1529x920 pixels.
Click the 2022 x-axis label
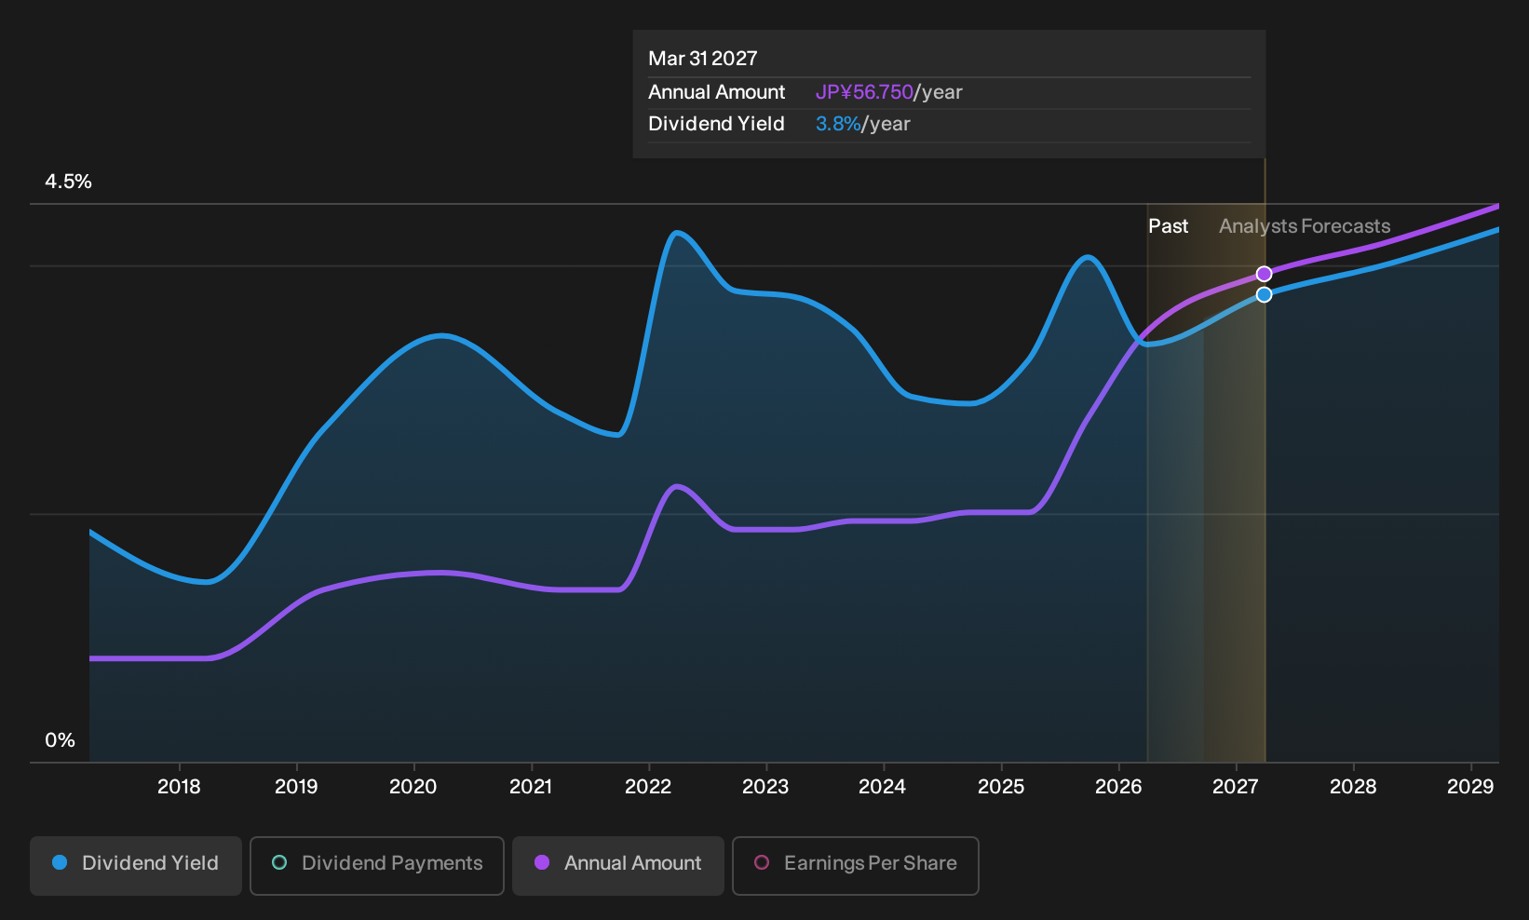pyautogui.click(x=648, y=787)
